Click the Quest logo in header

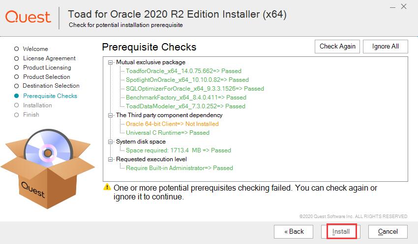(28, 17)
